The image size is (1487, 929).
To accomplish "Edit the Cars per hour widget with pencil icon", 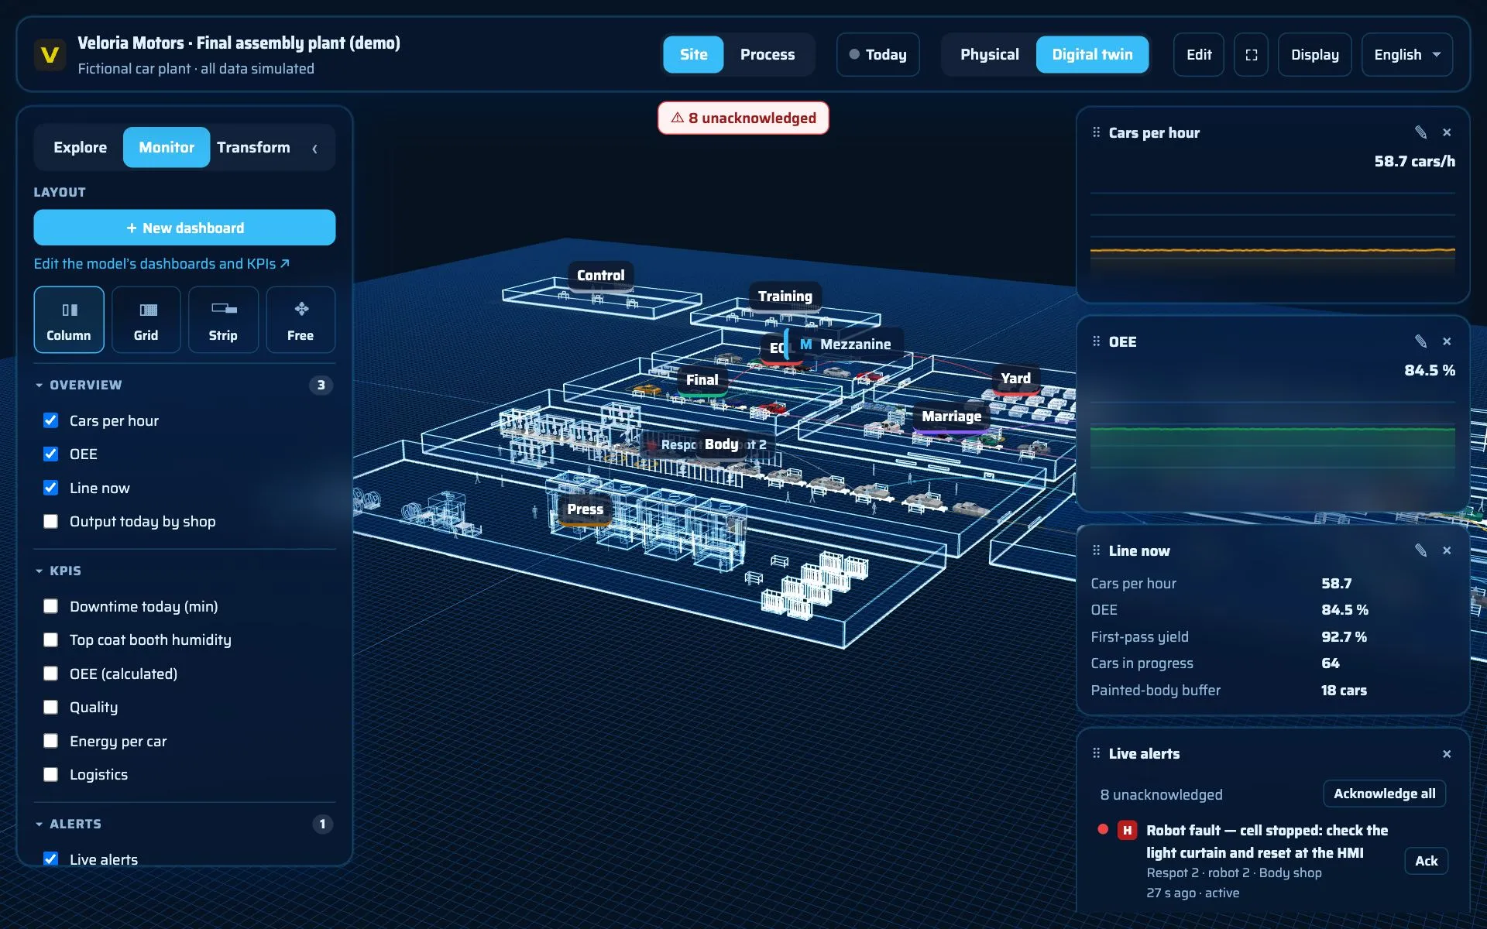I will (1420, 132).
